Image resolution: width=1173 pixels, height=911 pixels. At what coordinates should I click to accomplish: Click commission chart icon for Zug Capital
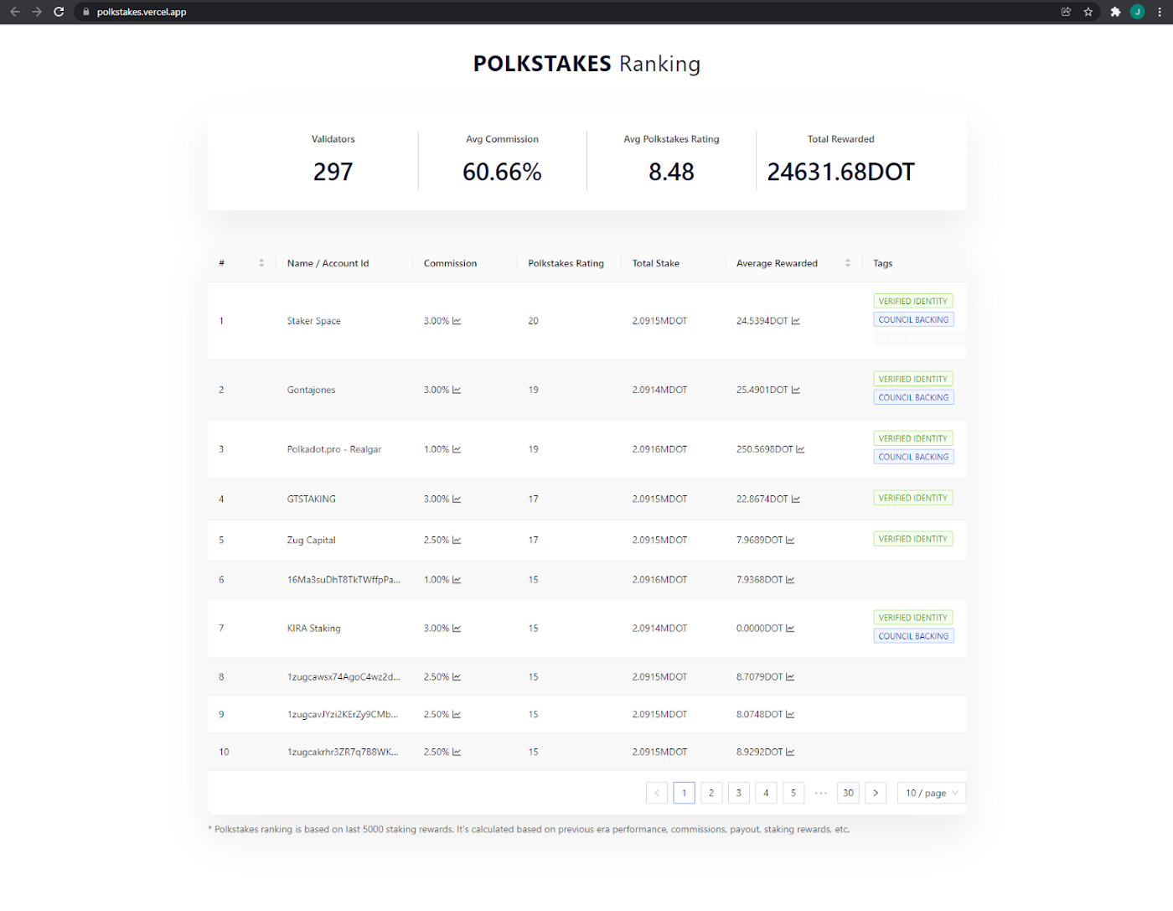457,541
